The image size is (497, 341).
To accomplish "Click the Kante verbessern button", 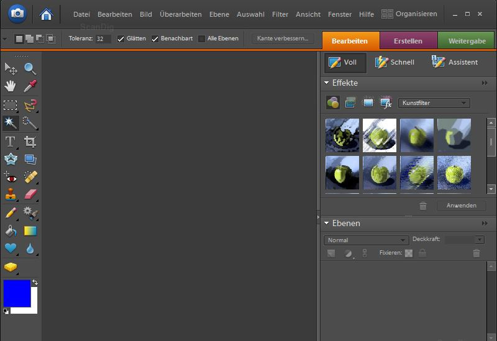I will point(283,39).
